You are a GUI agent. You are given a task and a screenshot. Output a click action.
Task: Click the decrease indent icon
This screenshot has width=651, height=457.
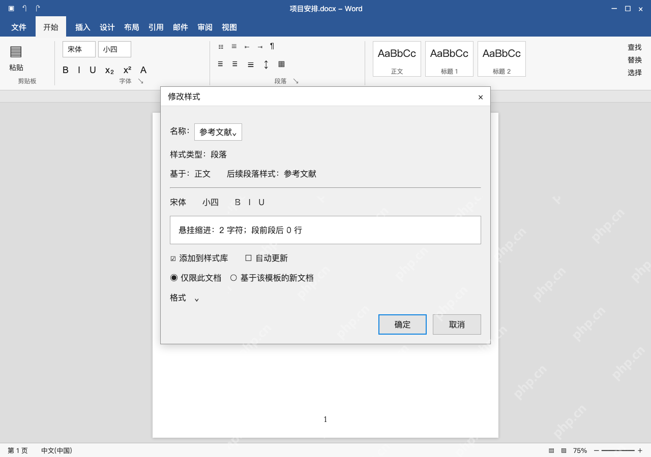click(247, 47)
